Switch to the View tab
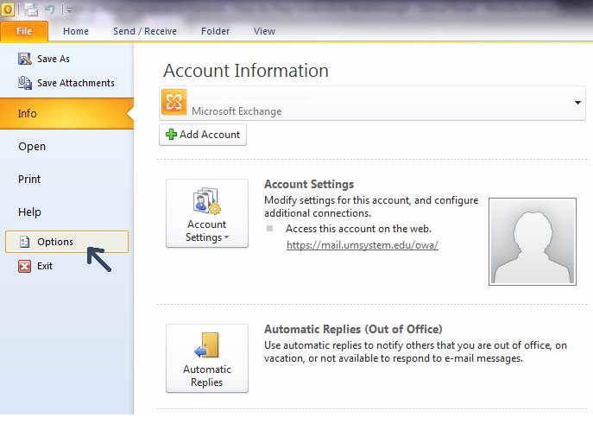Screen dimensions: 593x442 coord(264,31)
